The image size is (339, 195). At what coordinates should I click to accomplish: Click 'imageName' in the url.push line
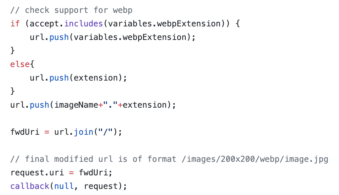pyautogui.click(x=76, y=105)
